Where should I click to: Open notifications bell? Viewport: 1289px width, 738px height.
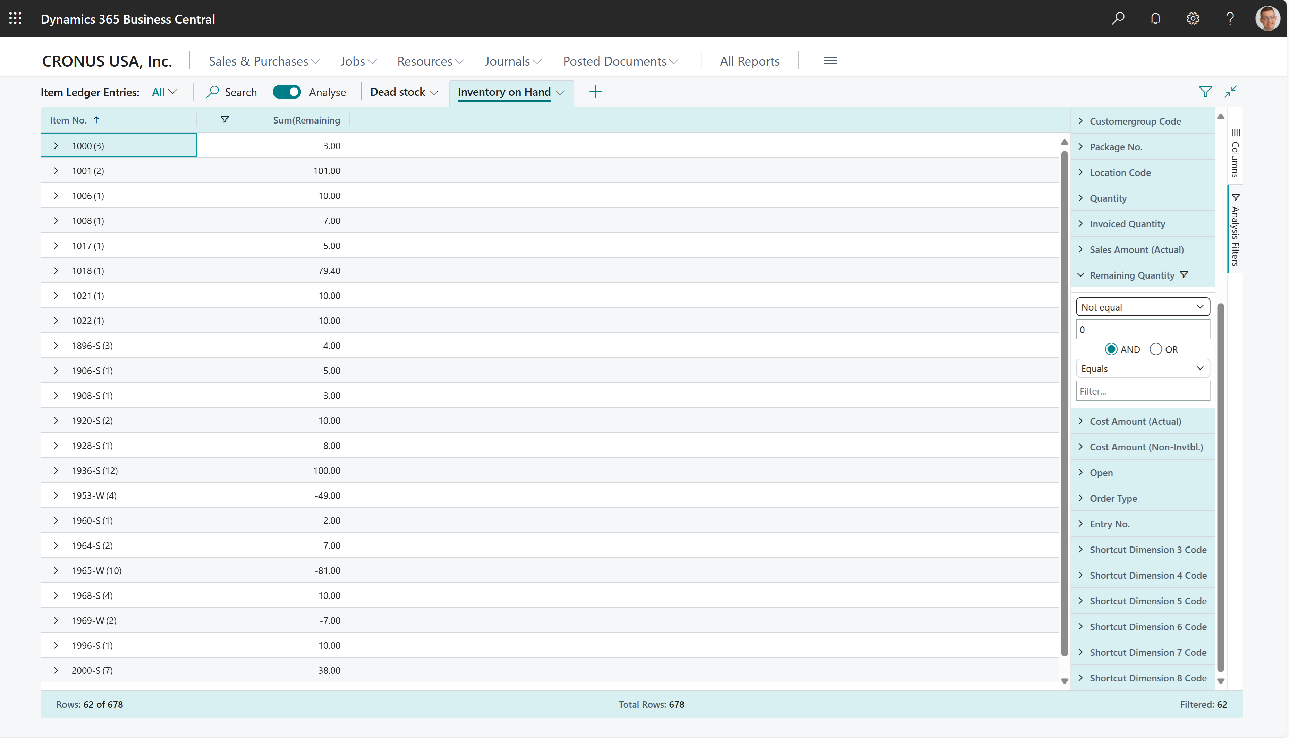(x=1156, y=18)
